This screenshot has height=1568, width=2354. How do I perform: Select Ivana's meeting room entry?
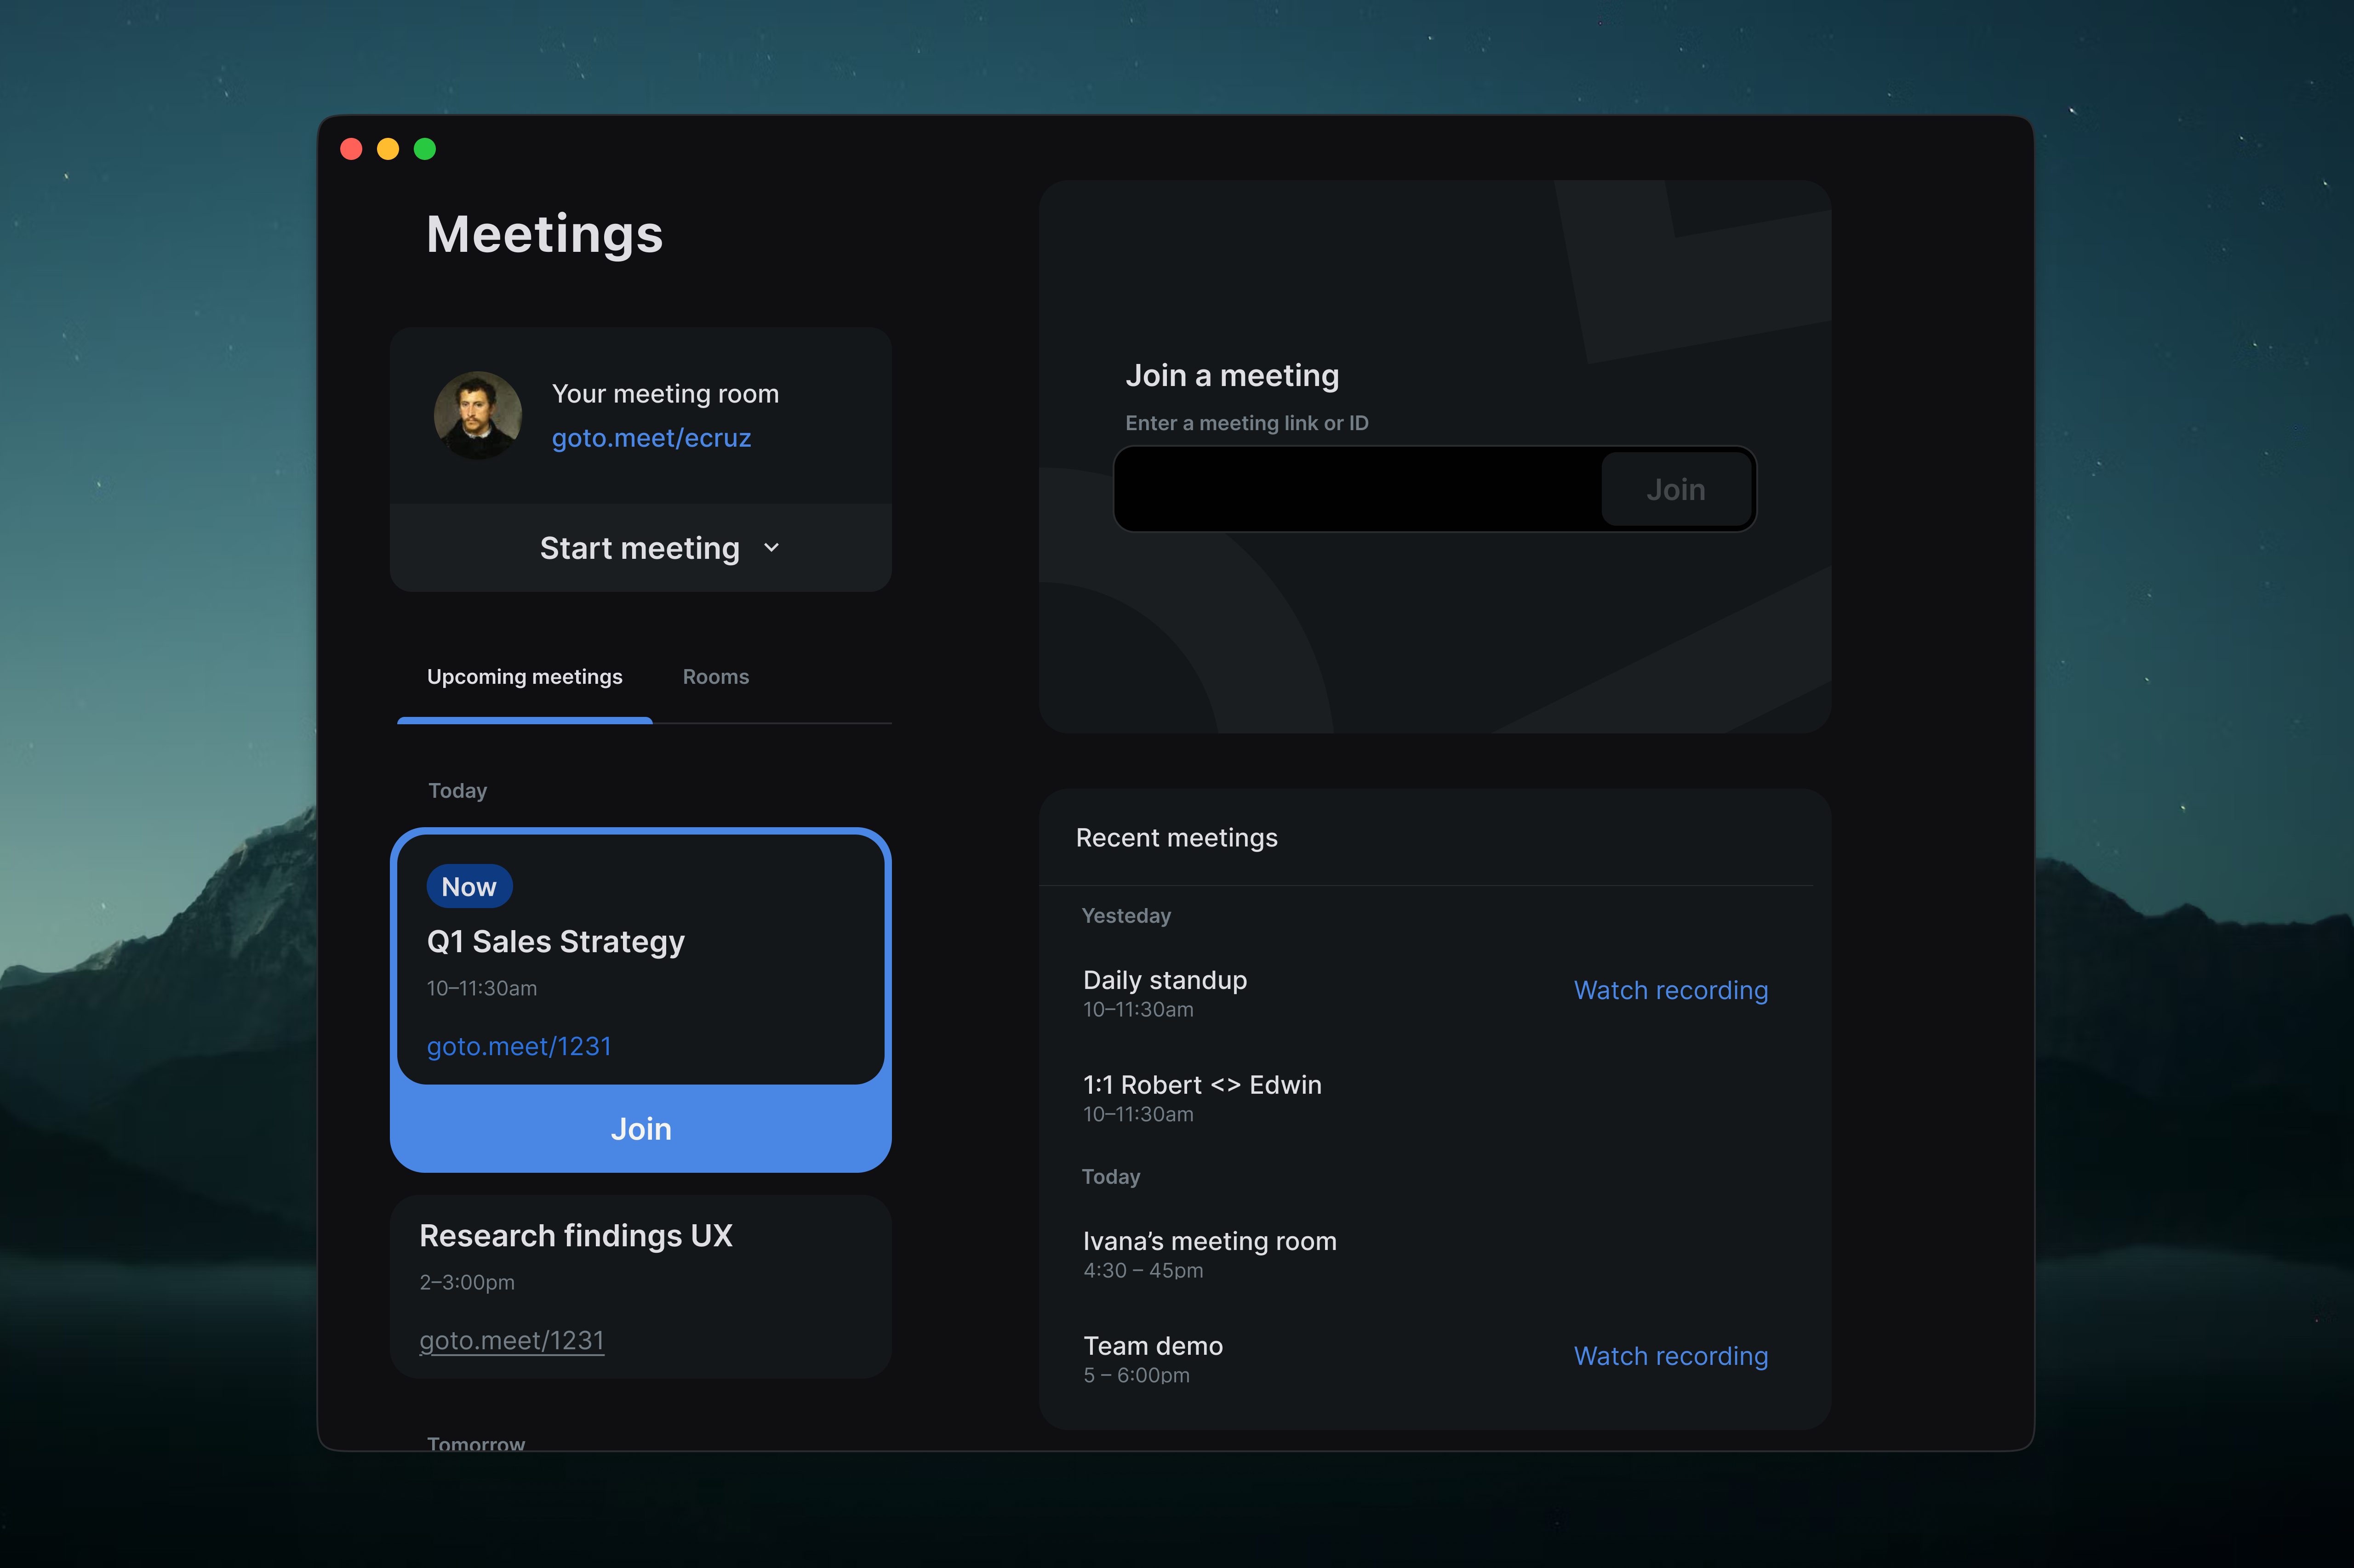point(1209,1241)
